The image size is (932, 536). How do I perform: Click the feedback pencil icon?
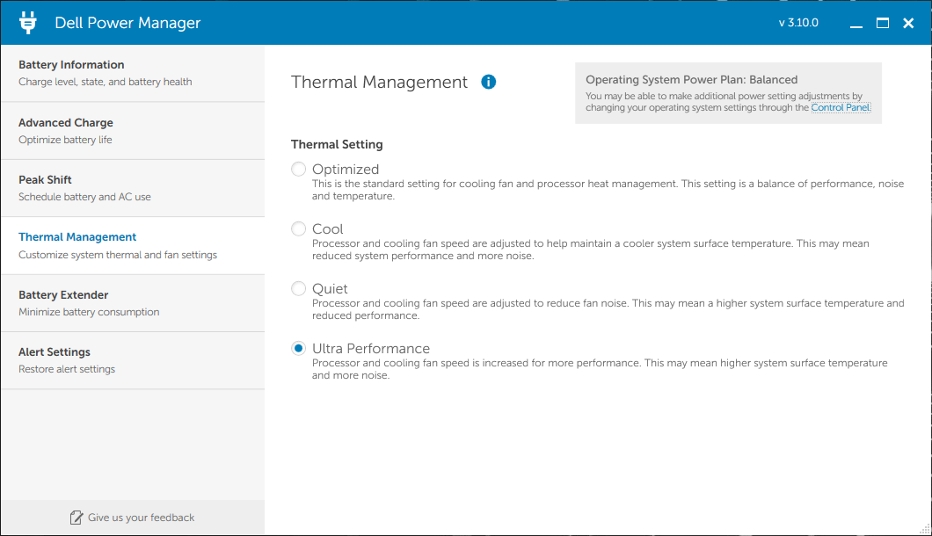[x=76, y=518]
